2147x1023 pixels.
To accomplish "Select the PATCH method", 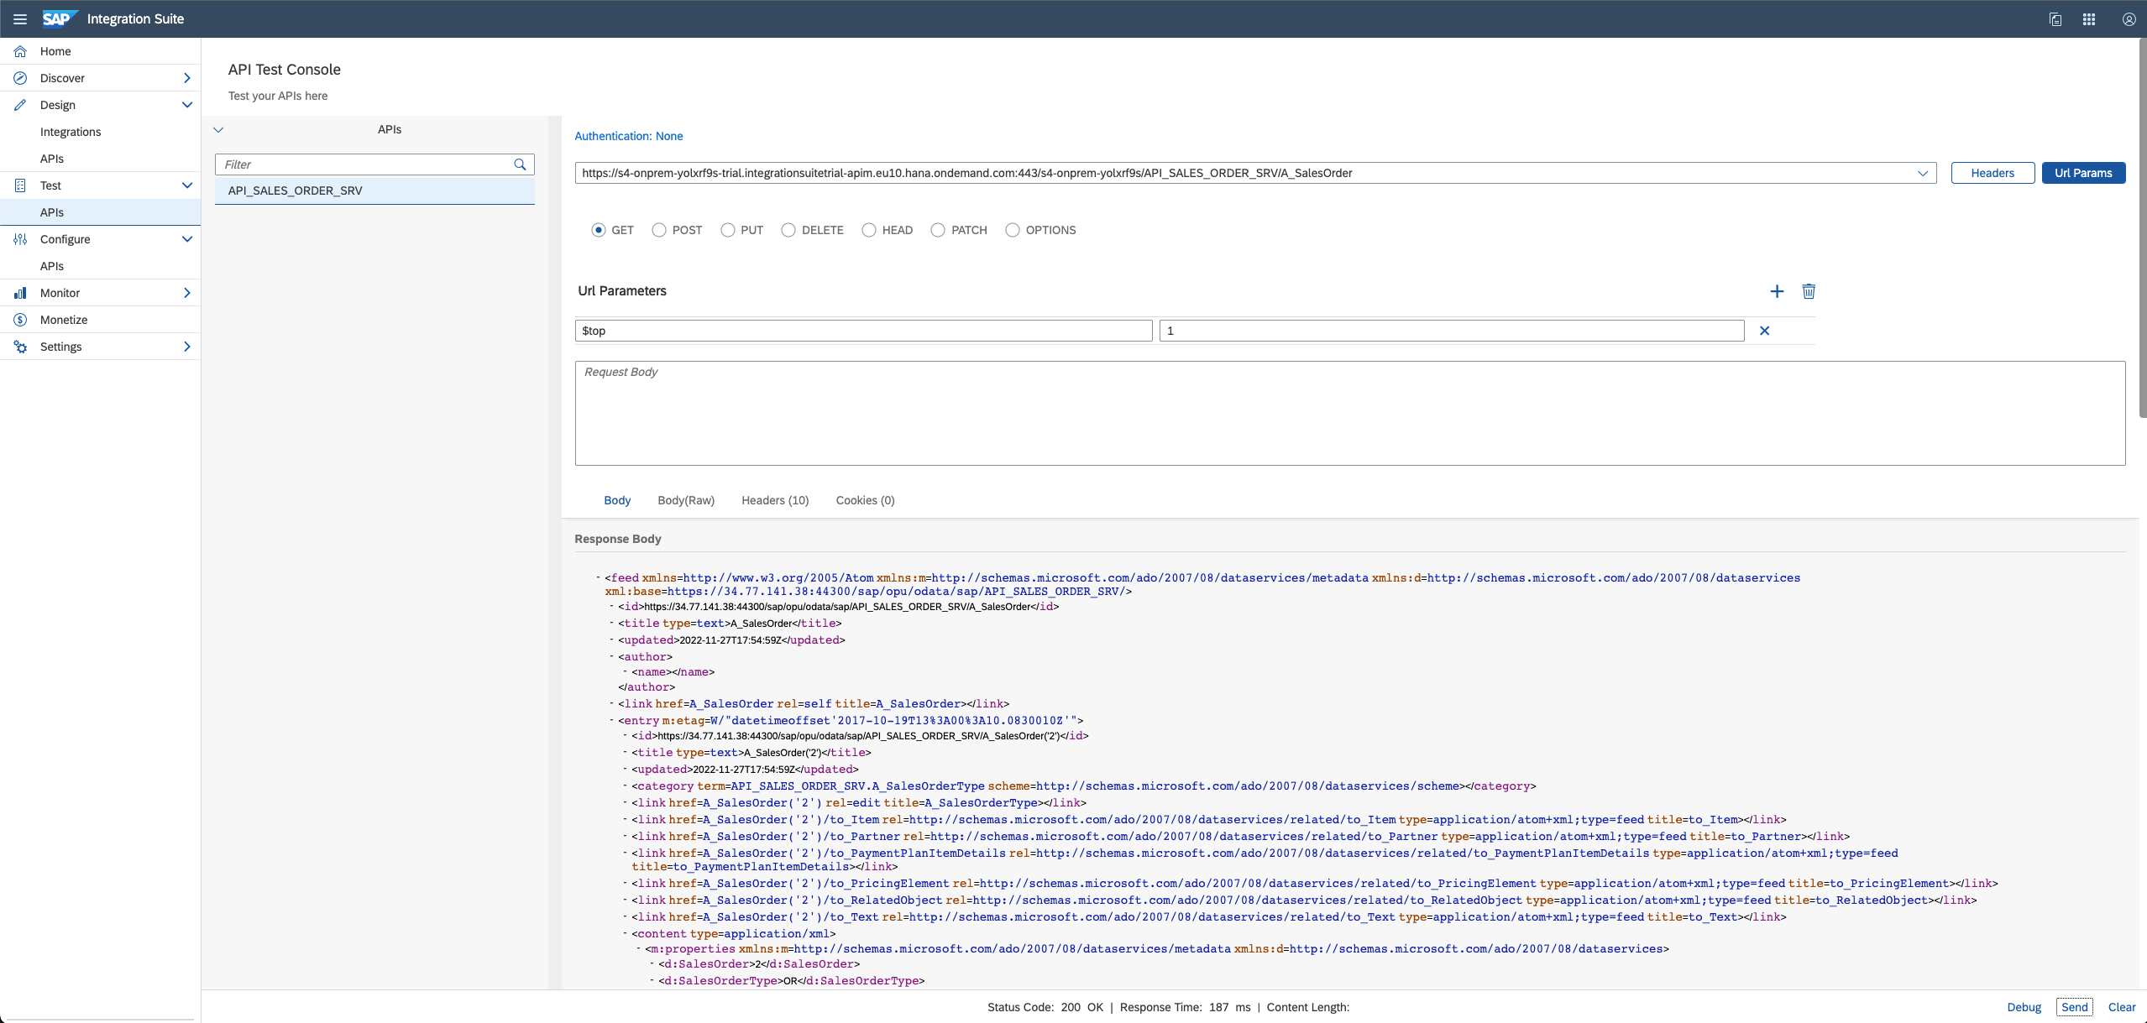I will coord(938,230).
